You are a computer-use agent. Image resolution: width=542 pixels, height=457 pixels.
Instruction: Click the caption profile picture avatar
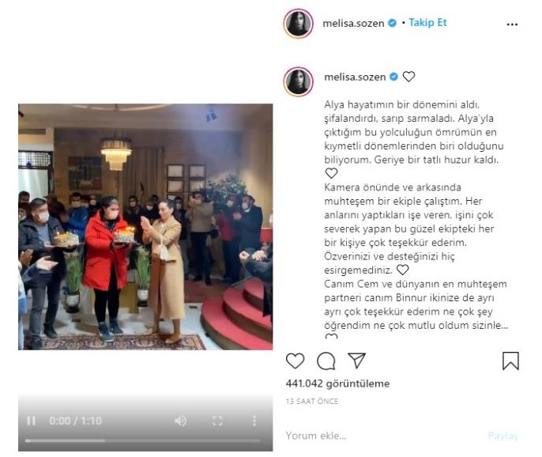coord(299,81)
